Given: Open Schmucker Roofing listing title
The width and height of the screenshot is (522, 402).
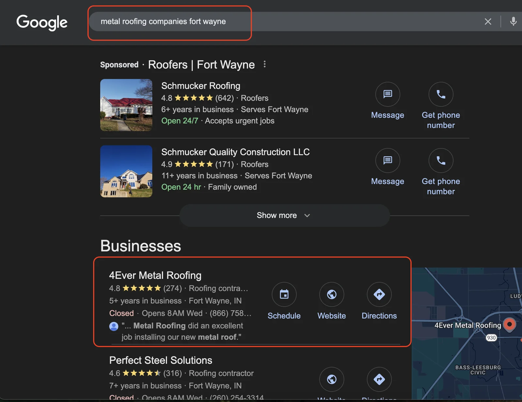Looking at the screenshot, I should coord(201,86).
